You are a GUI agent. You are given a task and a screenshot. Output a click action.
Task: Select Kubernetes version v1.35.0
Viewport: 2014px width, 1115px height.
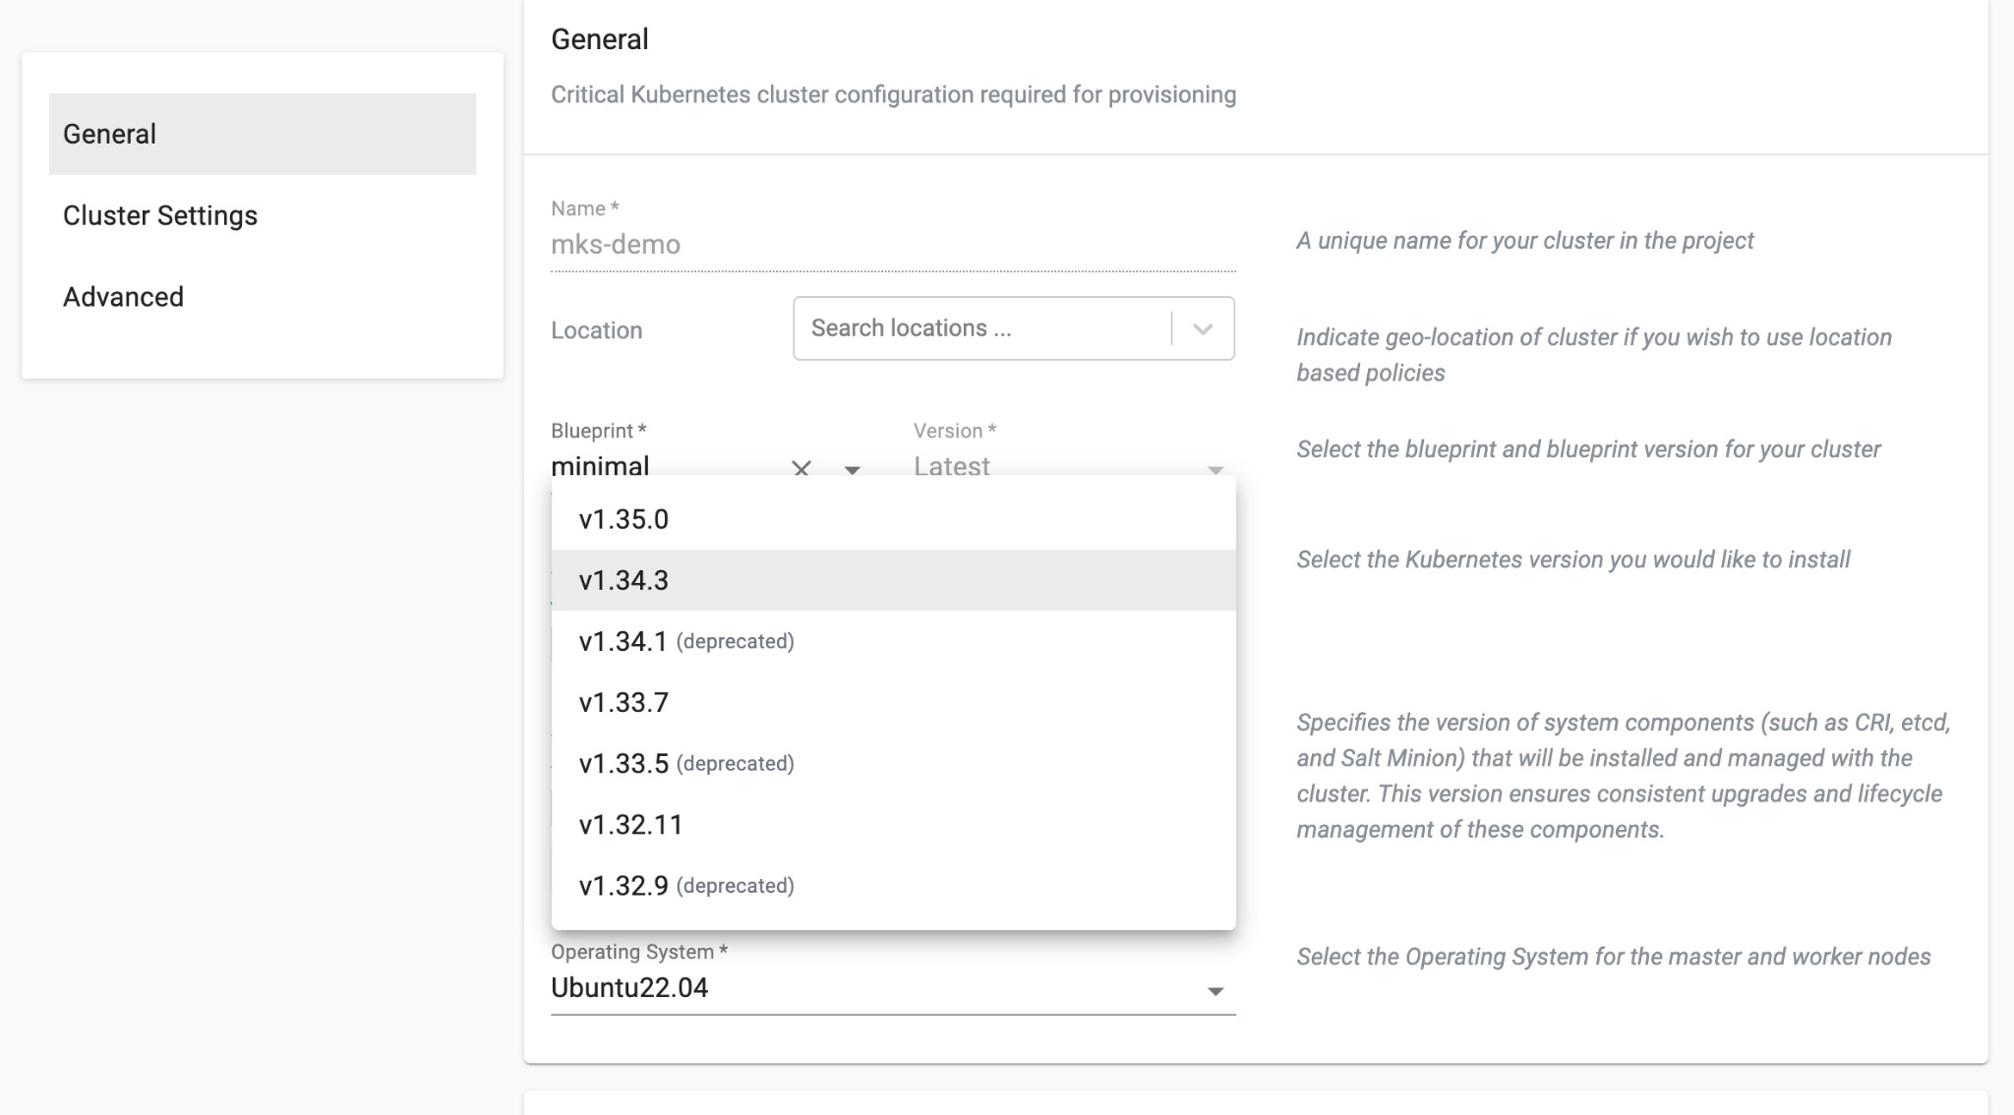(623, 519)
